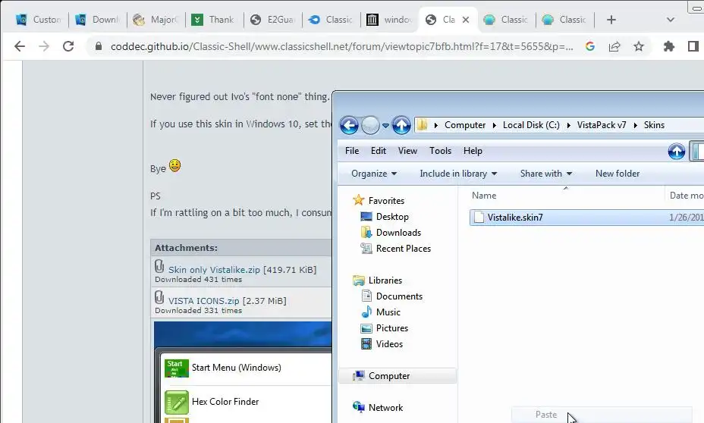The width and height of the screenshot is (704, 423).
Task: Open Desktop in navigation pane
Action: point(392,217)
